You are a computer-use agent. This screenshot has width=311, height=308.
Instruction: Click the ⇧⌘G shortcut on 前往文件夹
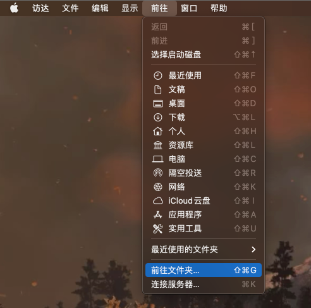pos(245,270)
